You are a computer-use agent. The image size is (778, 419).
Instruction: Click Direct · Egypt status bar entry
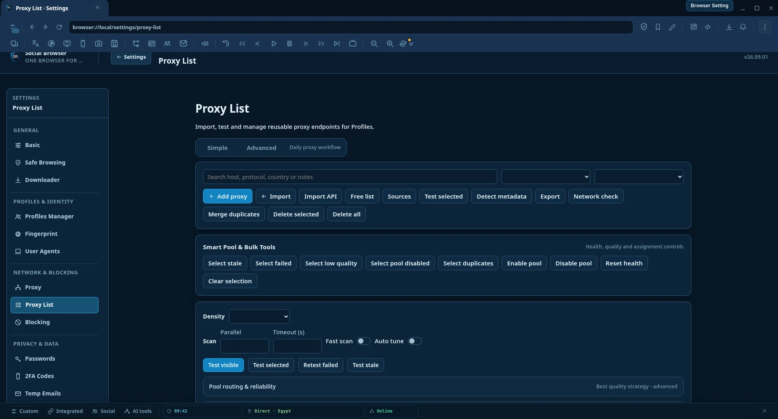pos(303,411)
